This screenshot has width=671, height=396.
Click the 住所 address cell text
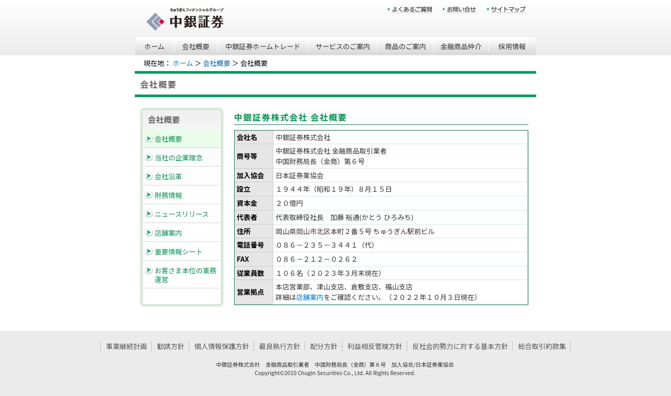point(355,231)
